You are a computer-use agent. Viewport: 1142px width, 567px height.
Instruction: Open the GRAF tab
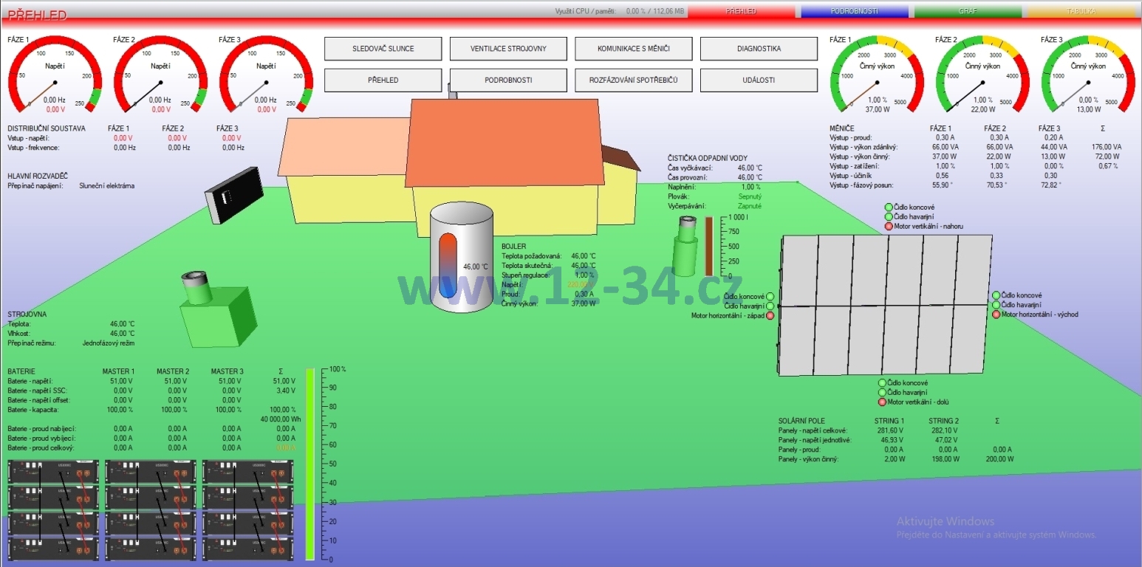(x=968, y=12)
